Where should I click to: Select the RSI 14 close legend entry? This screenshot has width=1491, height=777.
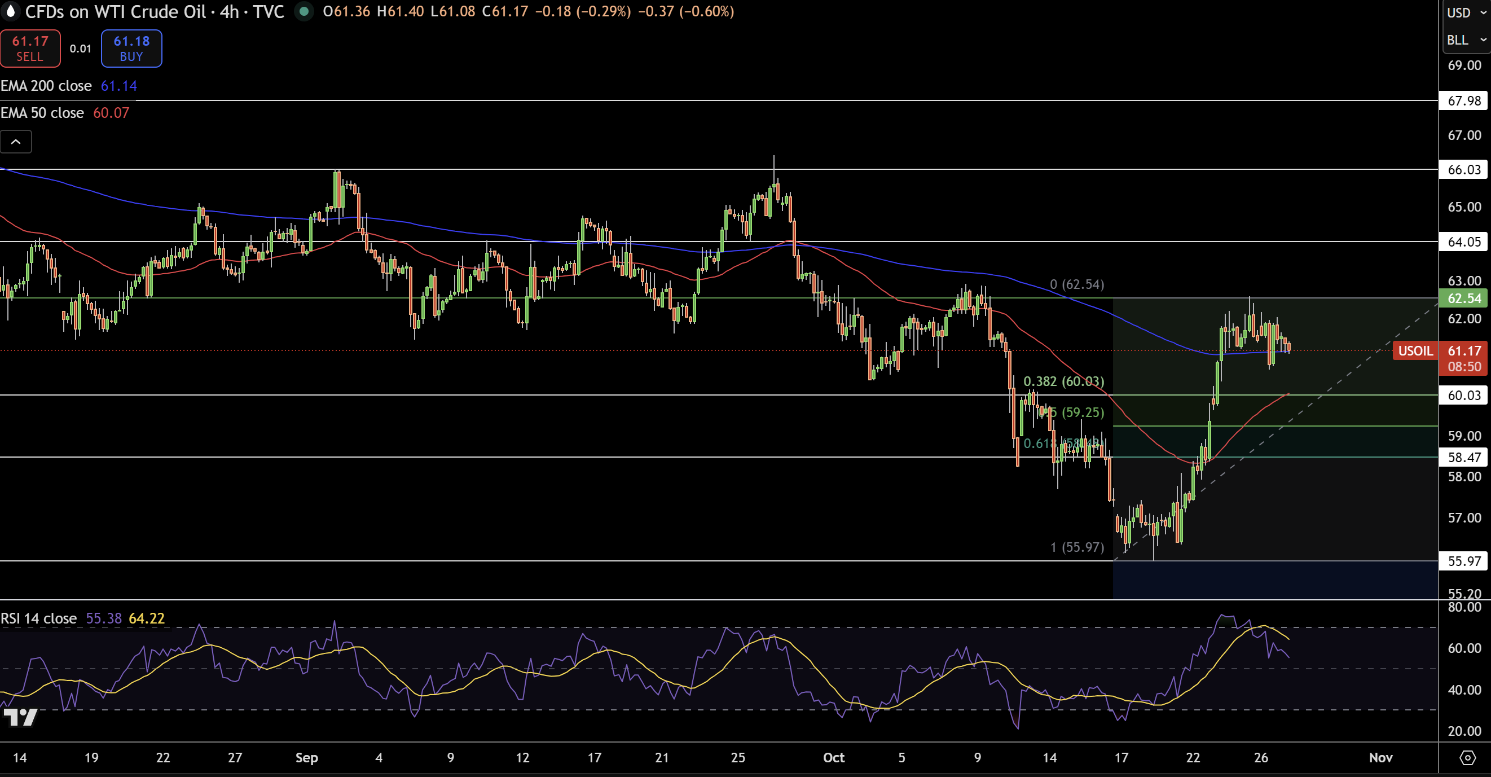click(x=39, y=618)
